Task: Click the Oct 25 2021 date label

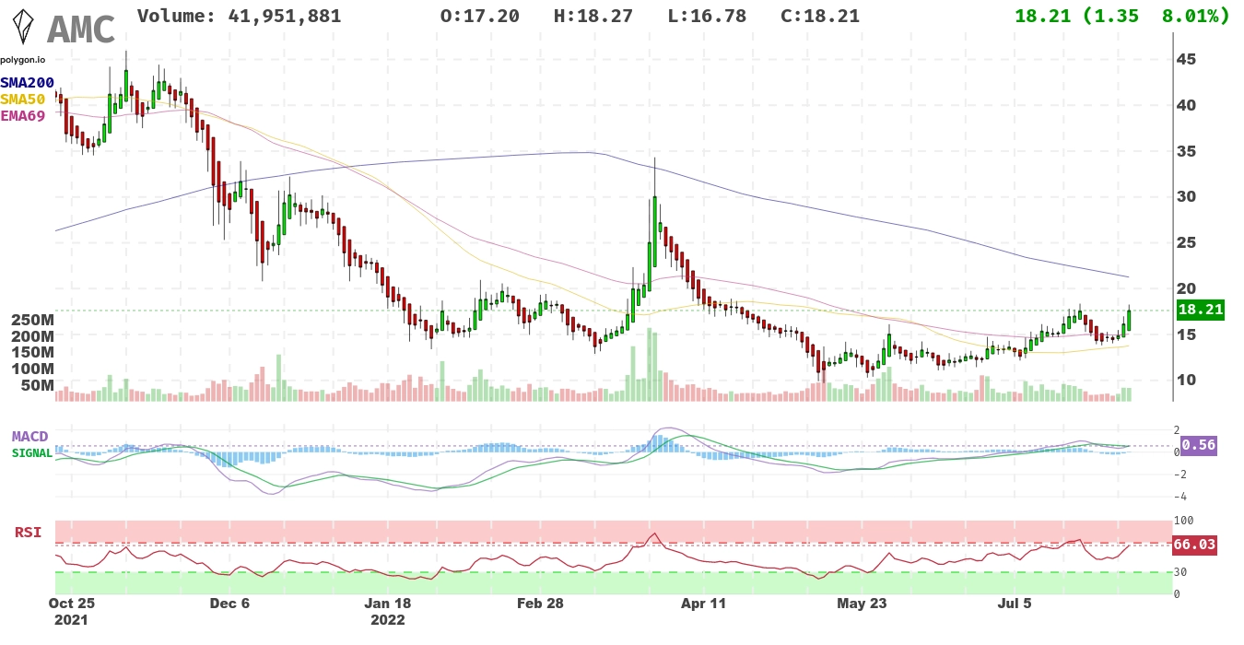Action: point(71,612)
